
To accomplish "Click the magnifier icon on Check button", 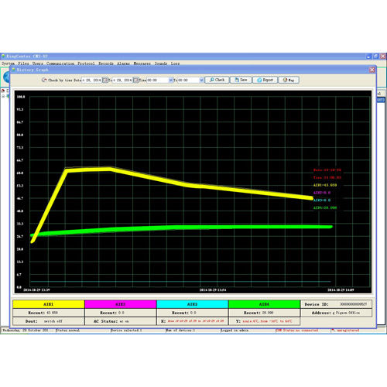I will pos(212,80).
